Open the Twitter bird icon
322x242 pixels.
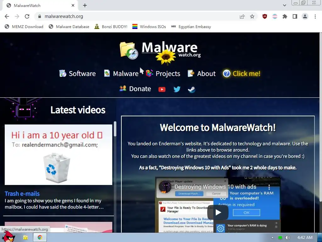point(177,89)
